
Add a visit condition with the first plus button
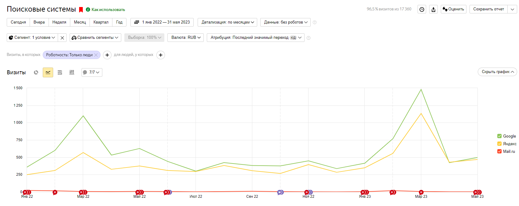(x=107, y=55)
